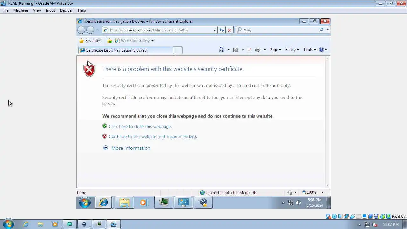Click the host muted volume tray icon
Screen dimensions: 407x229
tap(375, 225)
